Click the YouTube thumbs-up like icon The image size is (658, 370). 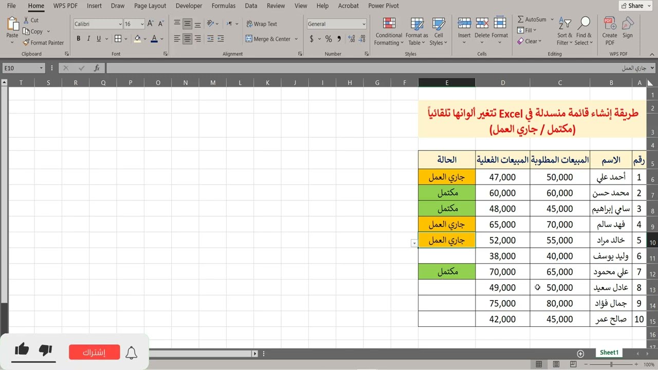pos(22,350)
